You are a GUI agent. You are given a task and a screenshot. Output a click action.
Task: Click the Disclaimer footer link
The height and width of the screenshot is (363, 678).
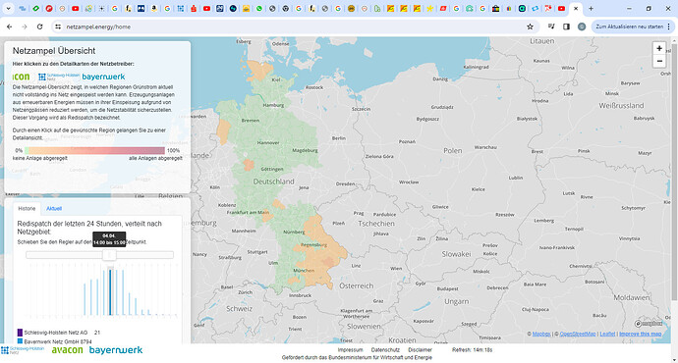click(x=420, y=350)
